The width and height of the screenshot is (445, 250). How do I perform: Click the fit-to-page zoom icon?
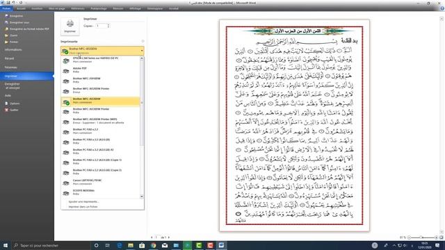click(442, 237)
